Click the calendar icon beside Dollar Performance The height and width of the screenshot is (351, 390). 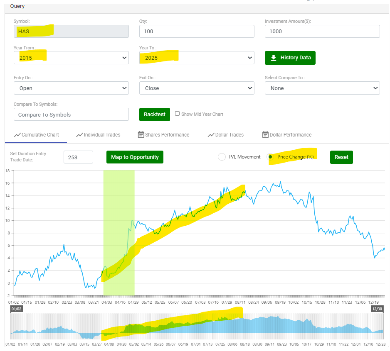(x=265, y=134)
